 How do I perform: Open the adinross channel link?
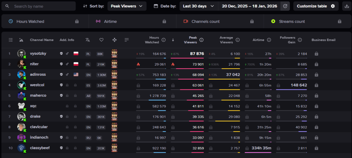[x=38, y=75]
